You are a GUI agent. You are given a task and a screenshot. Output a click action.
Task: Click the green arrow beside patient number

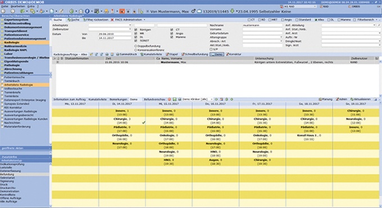(232, 11)
